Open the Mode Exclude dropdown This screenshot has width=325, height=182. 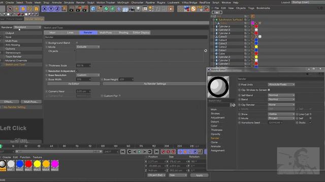pos(88,47)
